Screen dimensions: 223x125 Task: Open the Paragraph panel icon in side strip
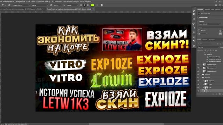coord(194,41)
